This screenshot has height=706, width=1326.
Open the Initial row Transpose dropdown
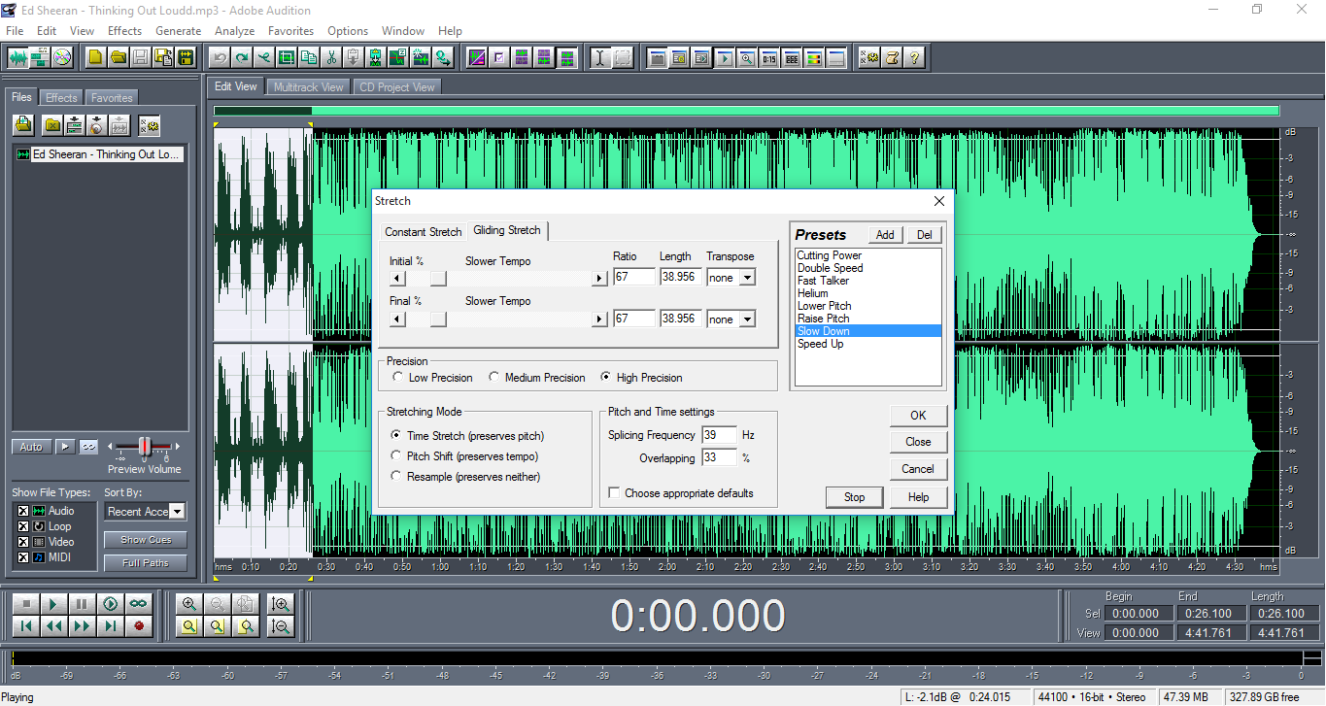pos(747,278)
